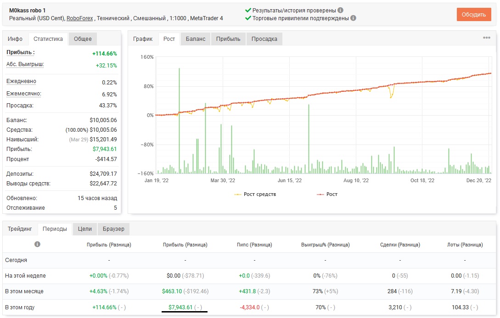Screen dimensions: 500x318
Task: Click the 104.33 yearly lots cell
Action: pos(465,307)
